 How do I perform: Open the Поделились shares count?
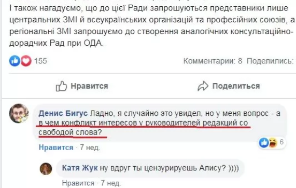coord(271,61)
